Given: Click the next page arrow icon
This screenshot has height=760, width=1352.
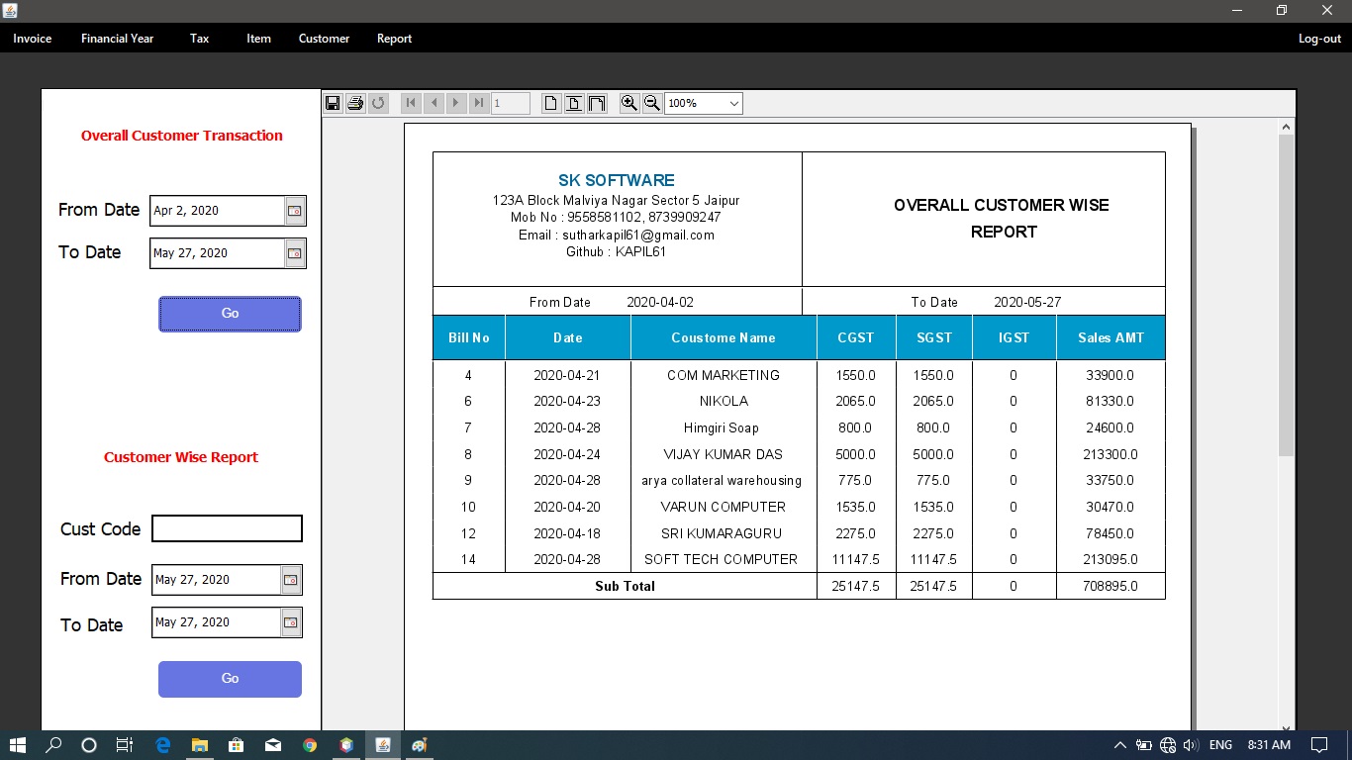Looking at the screenshot, I should [x=454, y=103].
